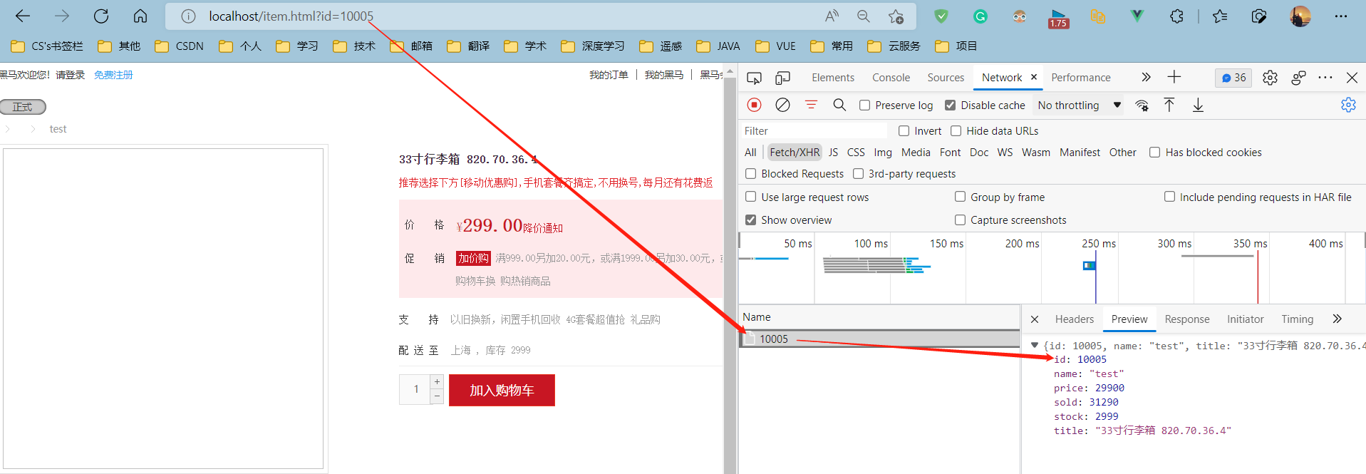This screenshot has width=1366, height=474.
Task: Open the browser home page
Action: coord(140,16)
